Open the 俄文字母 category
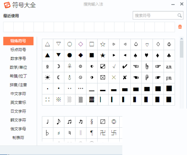The width and height of the screenshot is (187, 155). [x=18, y=129]
